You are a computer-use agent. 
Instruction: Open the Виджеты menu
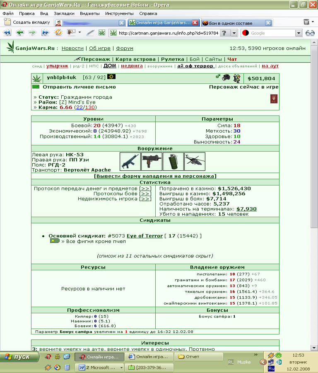(90, 13)
